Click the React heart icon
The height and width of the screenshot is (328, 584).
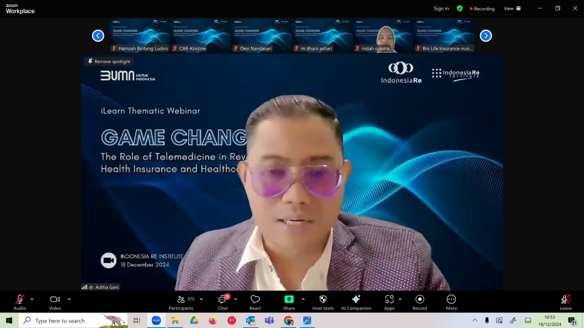[x=255, y=302]
